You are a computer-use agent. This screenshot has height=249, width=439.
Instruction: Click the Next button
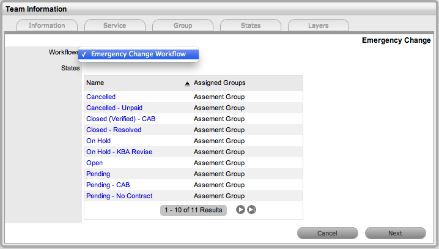coord(395,233)
